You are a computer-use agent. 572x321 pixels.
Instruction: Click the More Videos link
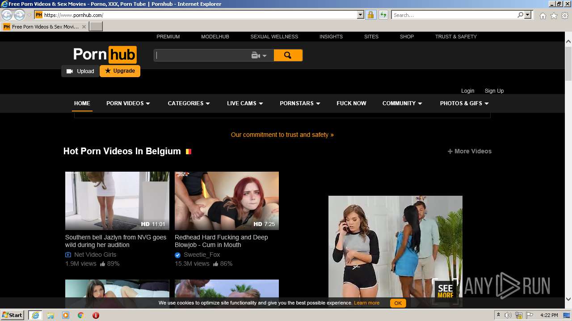[x=470, y=151]
